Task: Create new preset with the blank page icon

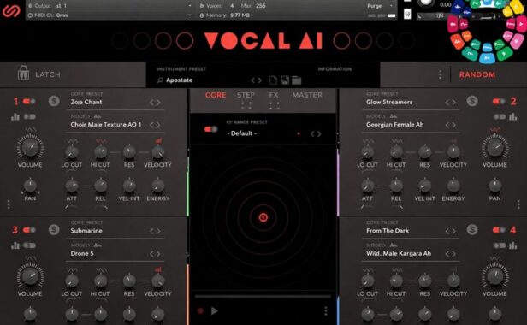Action: coord(273,80)
